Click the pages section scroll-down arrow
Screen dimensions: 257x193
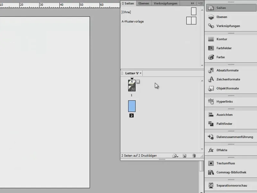coord(202,149)
